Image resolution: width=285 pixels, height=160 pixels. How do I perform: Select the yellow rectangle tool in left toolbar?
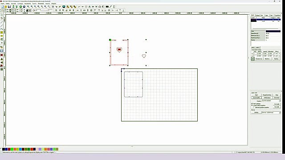click(x=2, y=32)
